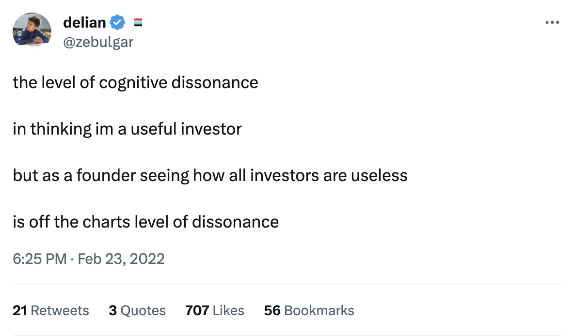Click the final word "dissonance" in last line
574x336 pixels.
point(235,222)
